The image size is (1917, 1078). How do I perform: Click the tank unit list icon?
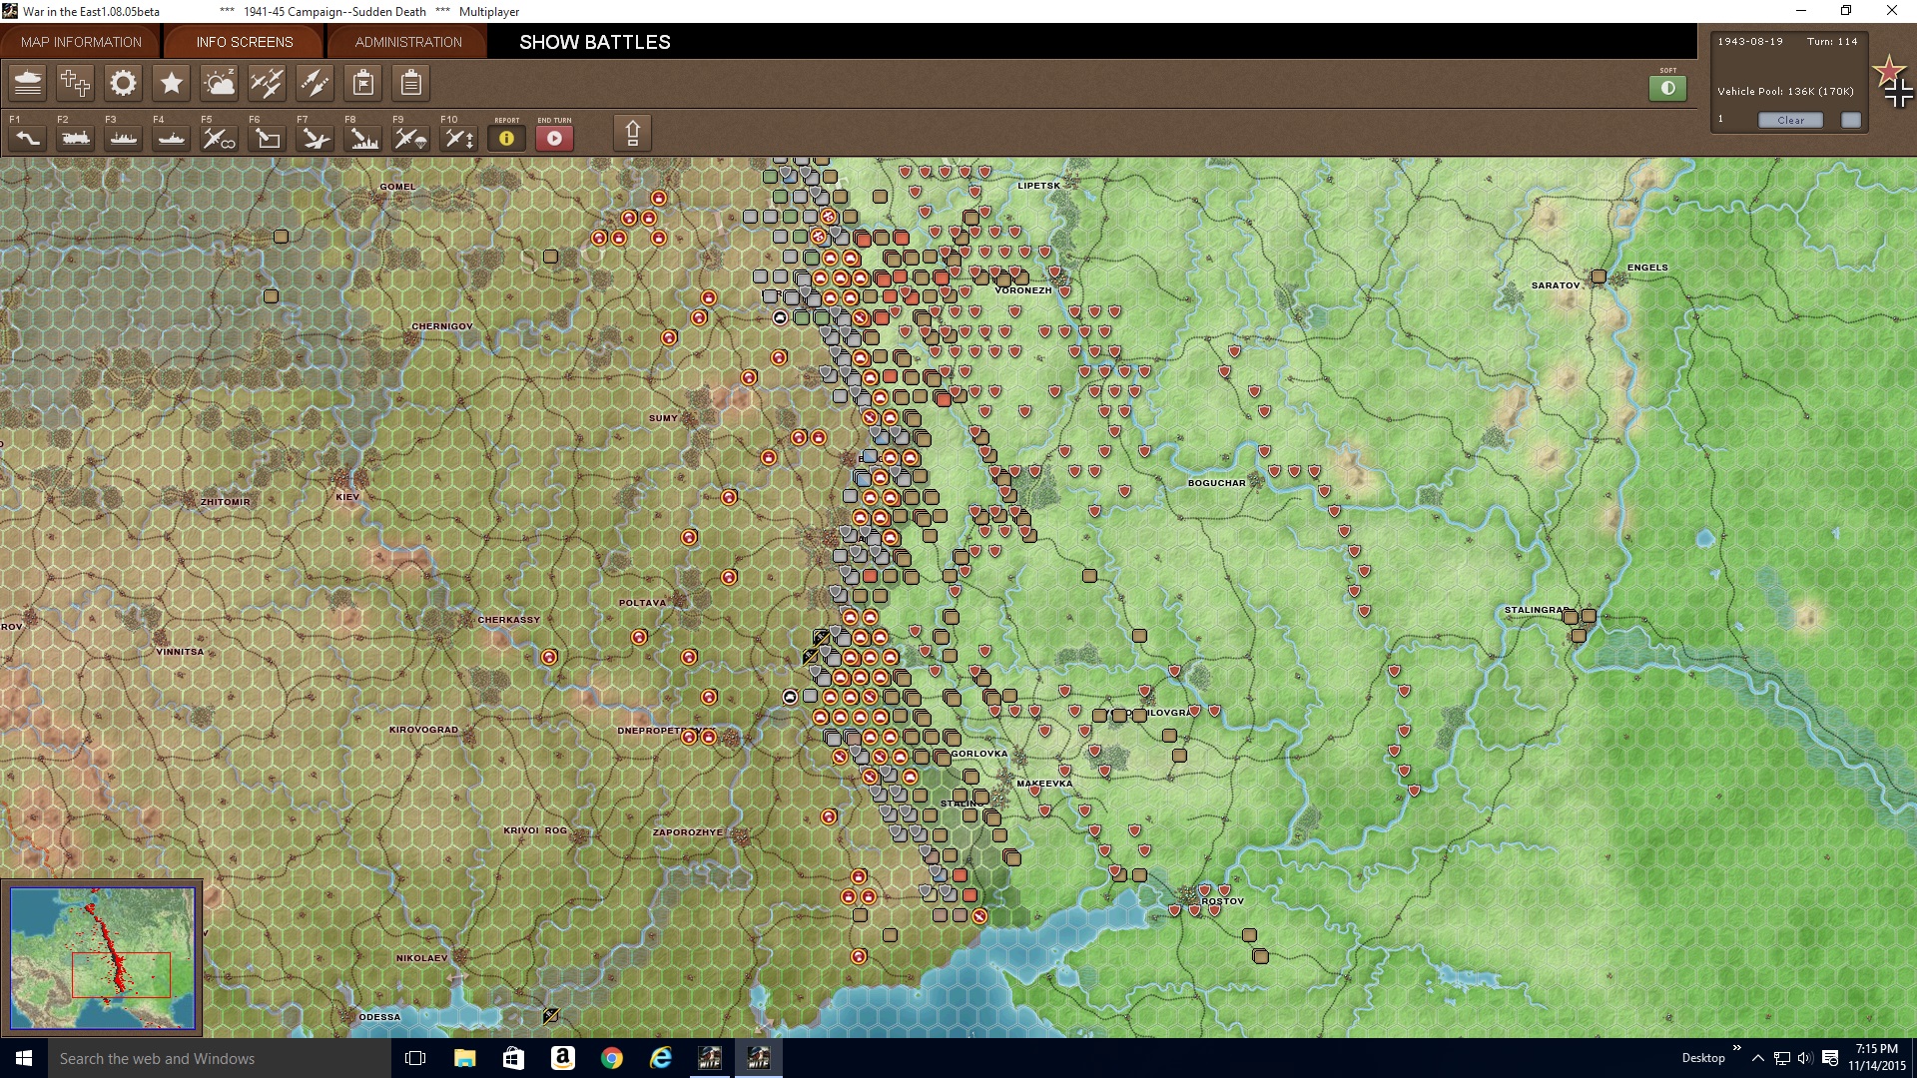coord(28,83)
